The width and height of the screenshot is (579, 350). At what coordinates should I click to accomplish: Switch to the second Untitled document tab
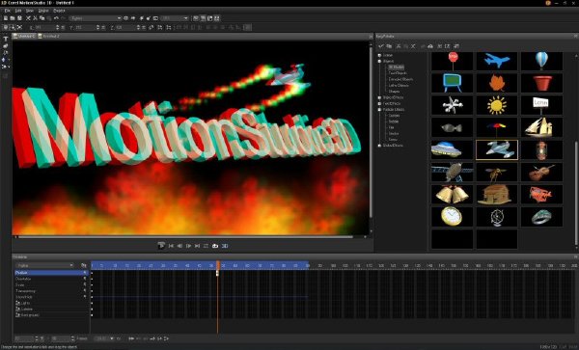49,36
